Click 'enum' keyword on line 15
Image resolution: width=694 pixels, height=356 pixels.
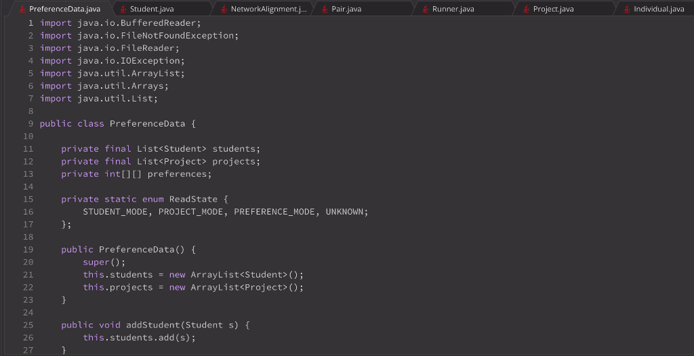point(152,200)
